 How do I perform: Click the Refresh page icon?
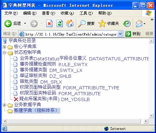[60, 23]
